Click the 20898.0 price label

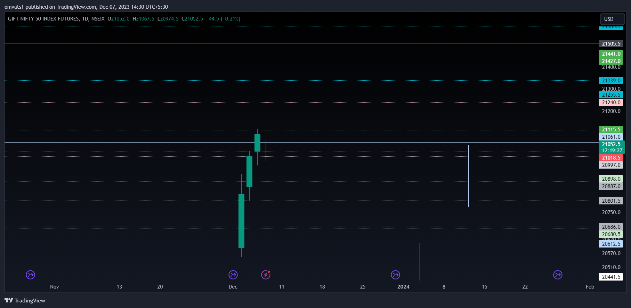coord(611,179)
